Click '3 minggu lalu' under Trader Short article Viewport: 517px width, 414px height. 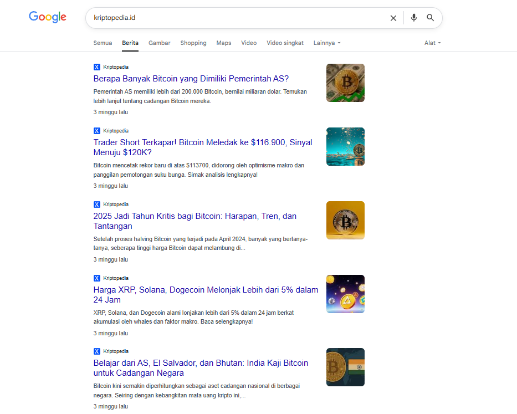pyautogui.click(x=110, y=186)
